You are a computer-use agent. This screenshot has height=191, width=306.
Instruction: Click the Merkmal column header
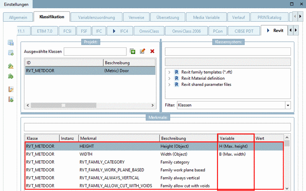119,138
